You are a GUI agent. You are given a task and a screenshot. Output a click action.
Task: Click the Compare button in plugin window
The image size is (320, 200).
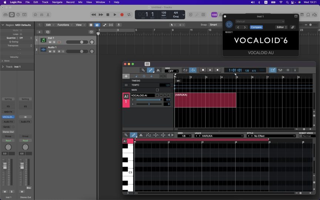[256, 27]
